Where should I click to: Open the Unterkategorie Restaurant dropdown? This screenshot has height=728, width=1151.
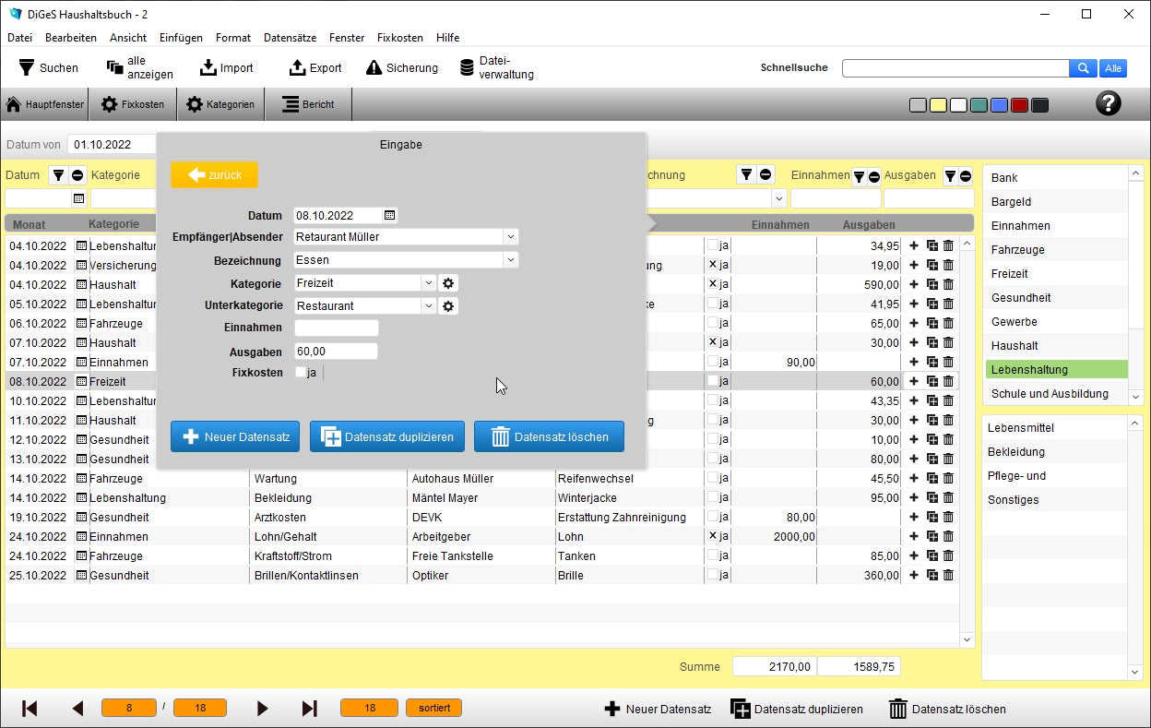[428, 305]
